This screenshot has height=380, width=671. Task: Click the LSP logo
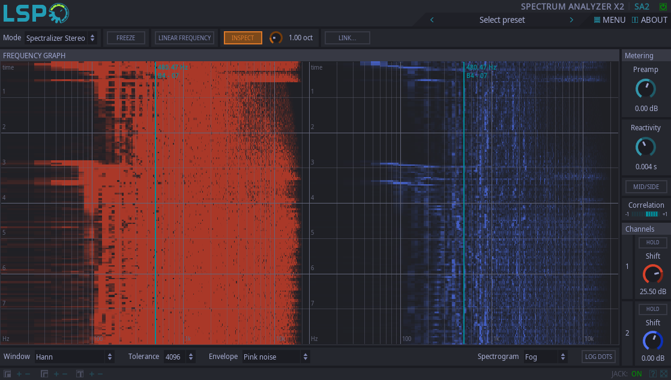tap(36, 13)
